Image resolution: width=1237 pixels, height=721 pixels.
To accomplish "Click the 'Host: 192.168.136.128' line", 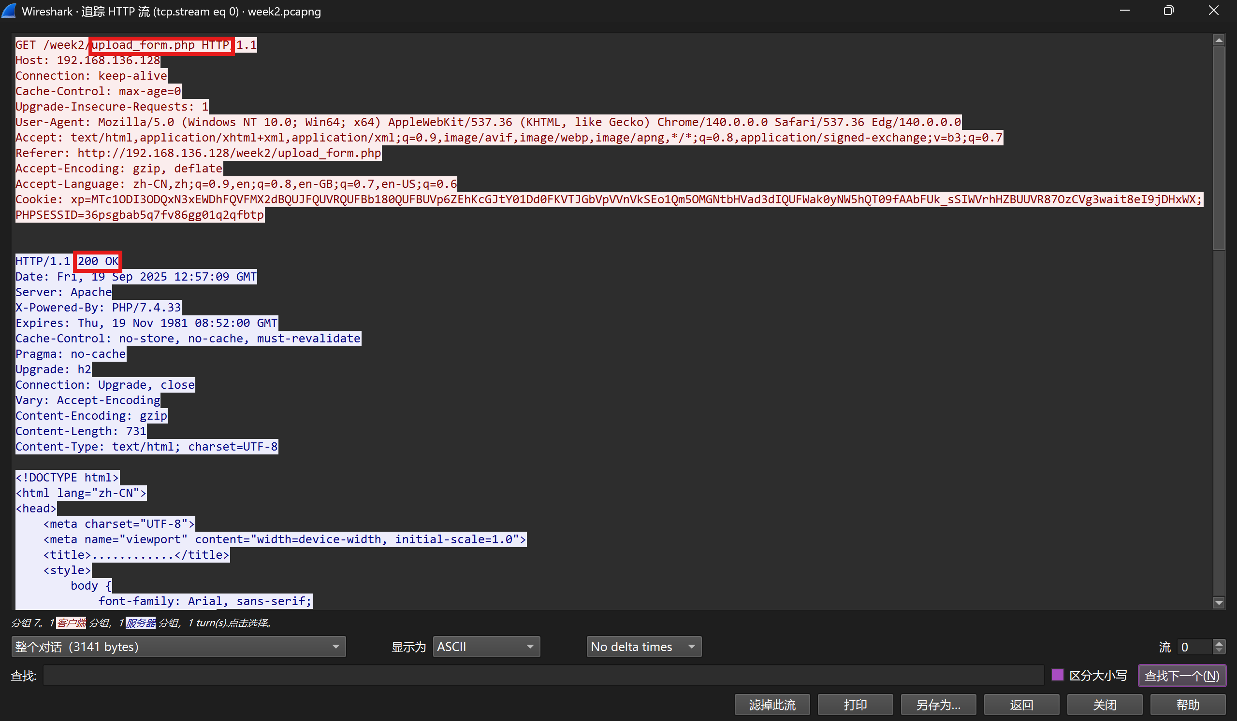I will 88,60.
